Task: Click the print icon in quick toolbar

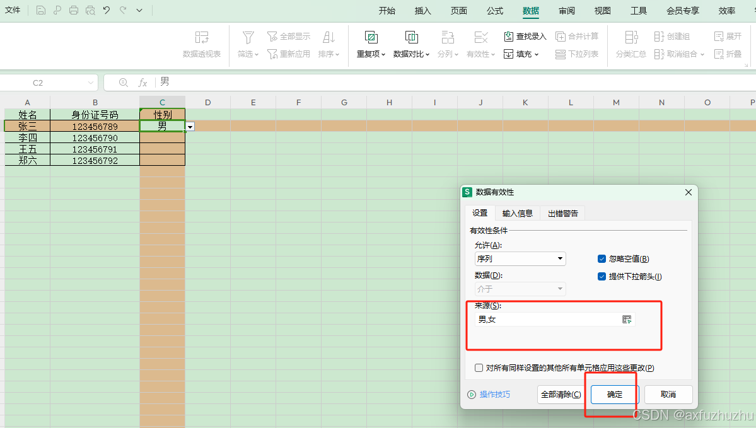Action: tap(74, 10)
